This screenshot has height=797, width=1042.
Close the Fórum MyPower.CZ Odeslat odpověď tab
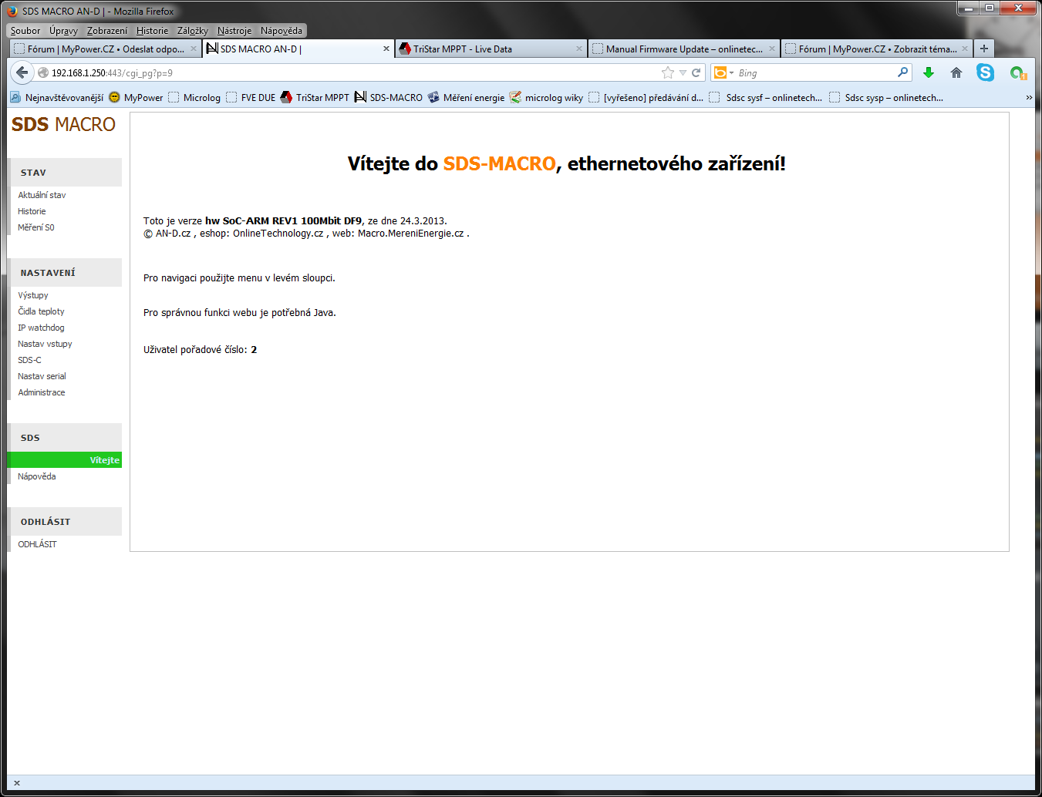click(194, 49)
